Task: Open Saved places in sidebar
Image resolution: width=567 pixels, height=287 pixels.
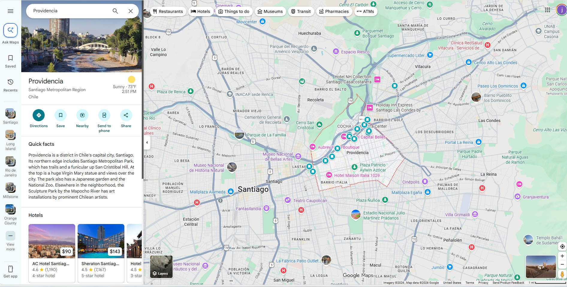Action: point(10,61)
